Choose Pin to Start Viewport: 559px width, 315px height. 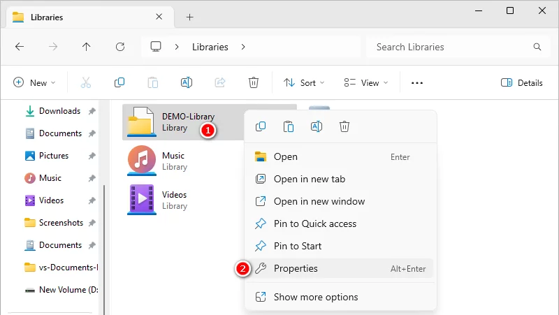click(x=340, y=246)
